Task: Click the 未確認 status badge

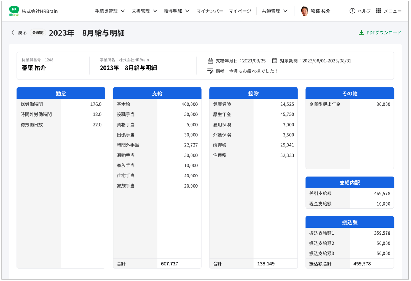Action: [38, 33]
